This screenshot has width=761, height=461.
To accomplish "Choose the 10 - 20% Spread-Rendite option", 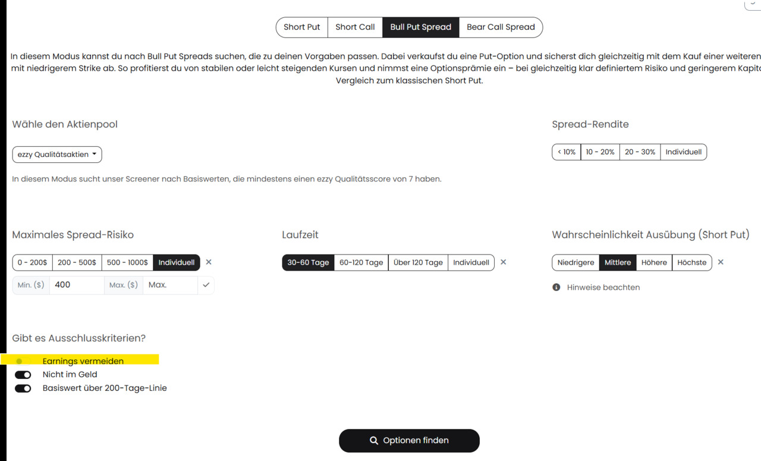I will (x=600, y=152).
